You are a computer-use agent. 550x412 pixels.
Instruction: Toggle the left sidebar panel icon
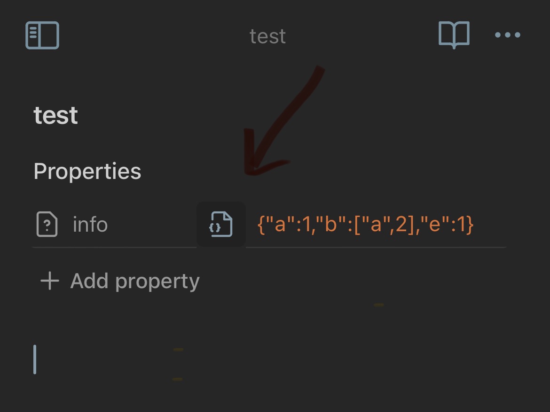click(42, 35)
